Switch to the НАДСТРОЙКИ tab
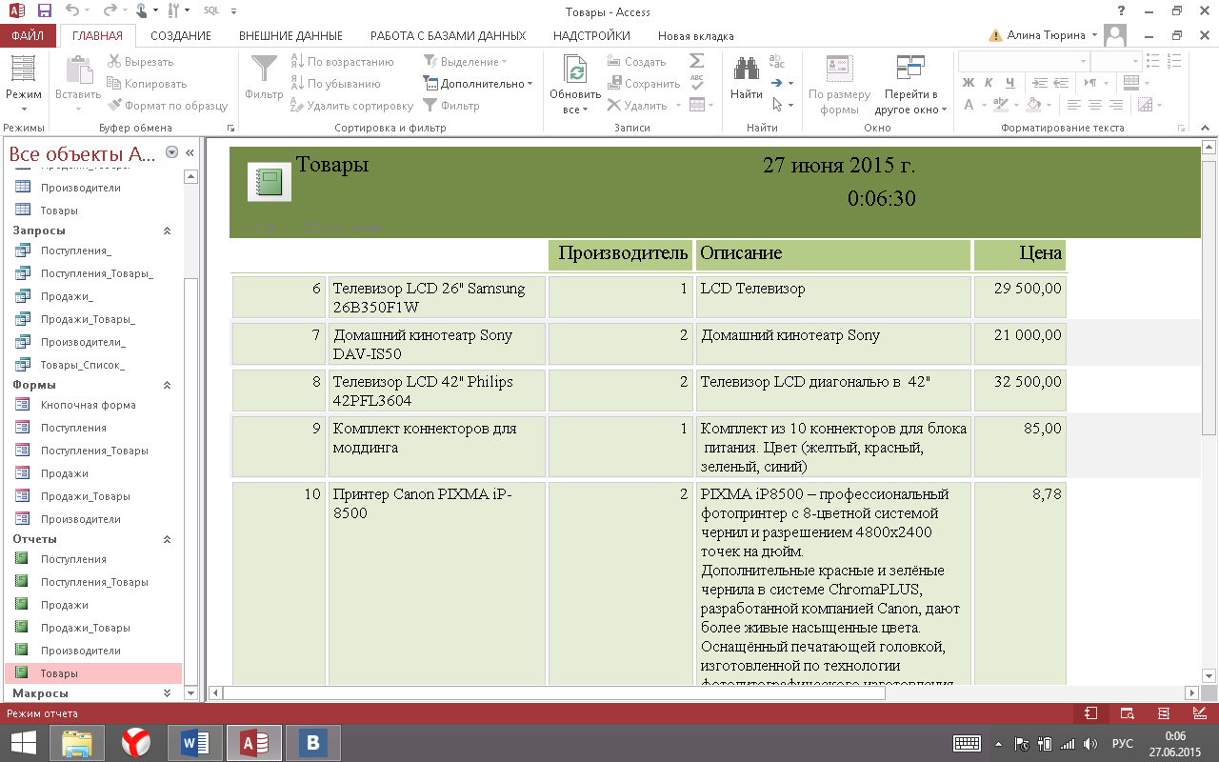1219x762 pixels. coord(591,36)
